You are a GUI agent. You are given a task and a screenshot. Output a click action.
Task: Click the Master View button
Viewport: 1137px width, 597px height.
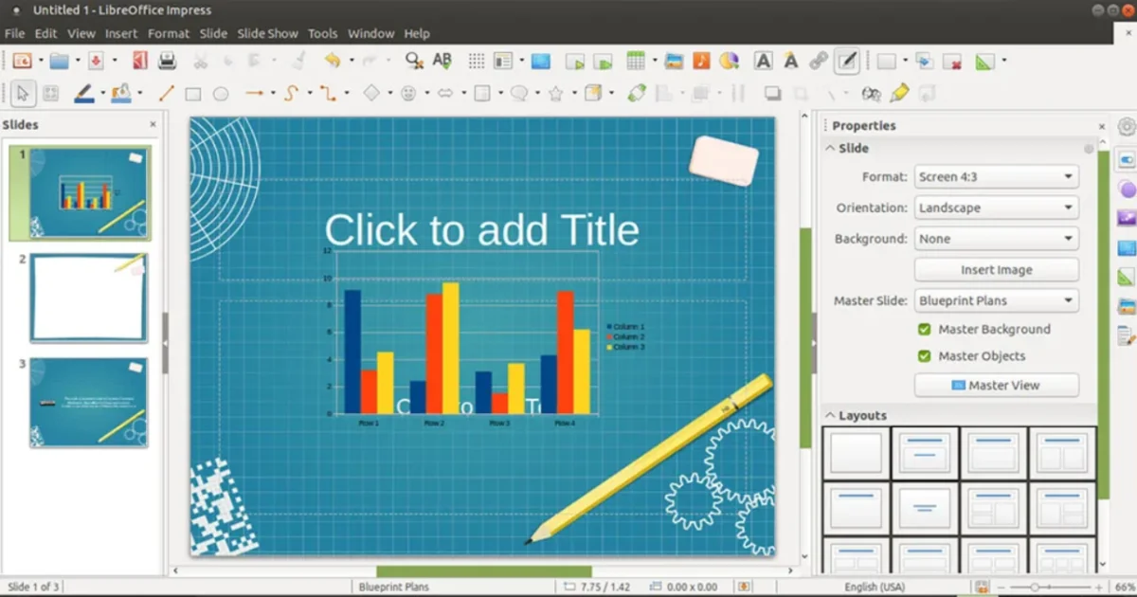[996, 386]
